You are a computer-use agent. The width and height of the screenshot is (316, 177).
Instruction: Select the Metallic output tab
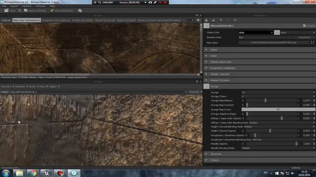tap(82, 20)
